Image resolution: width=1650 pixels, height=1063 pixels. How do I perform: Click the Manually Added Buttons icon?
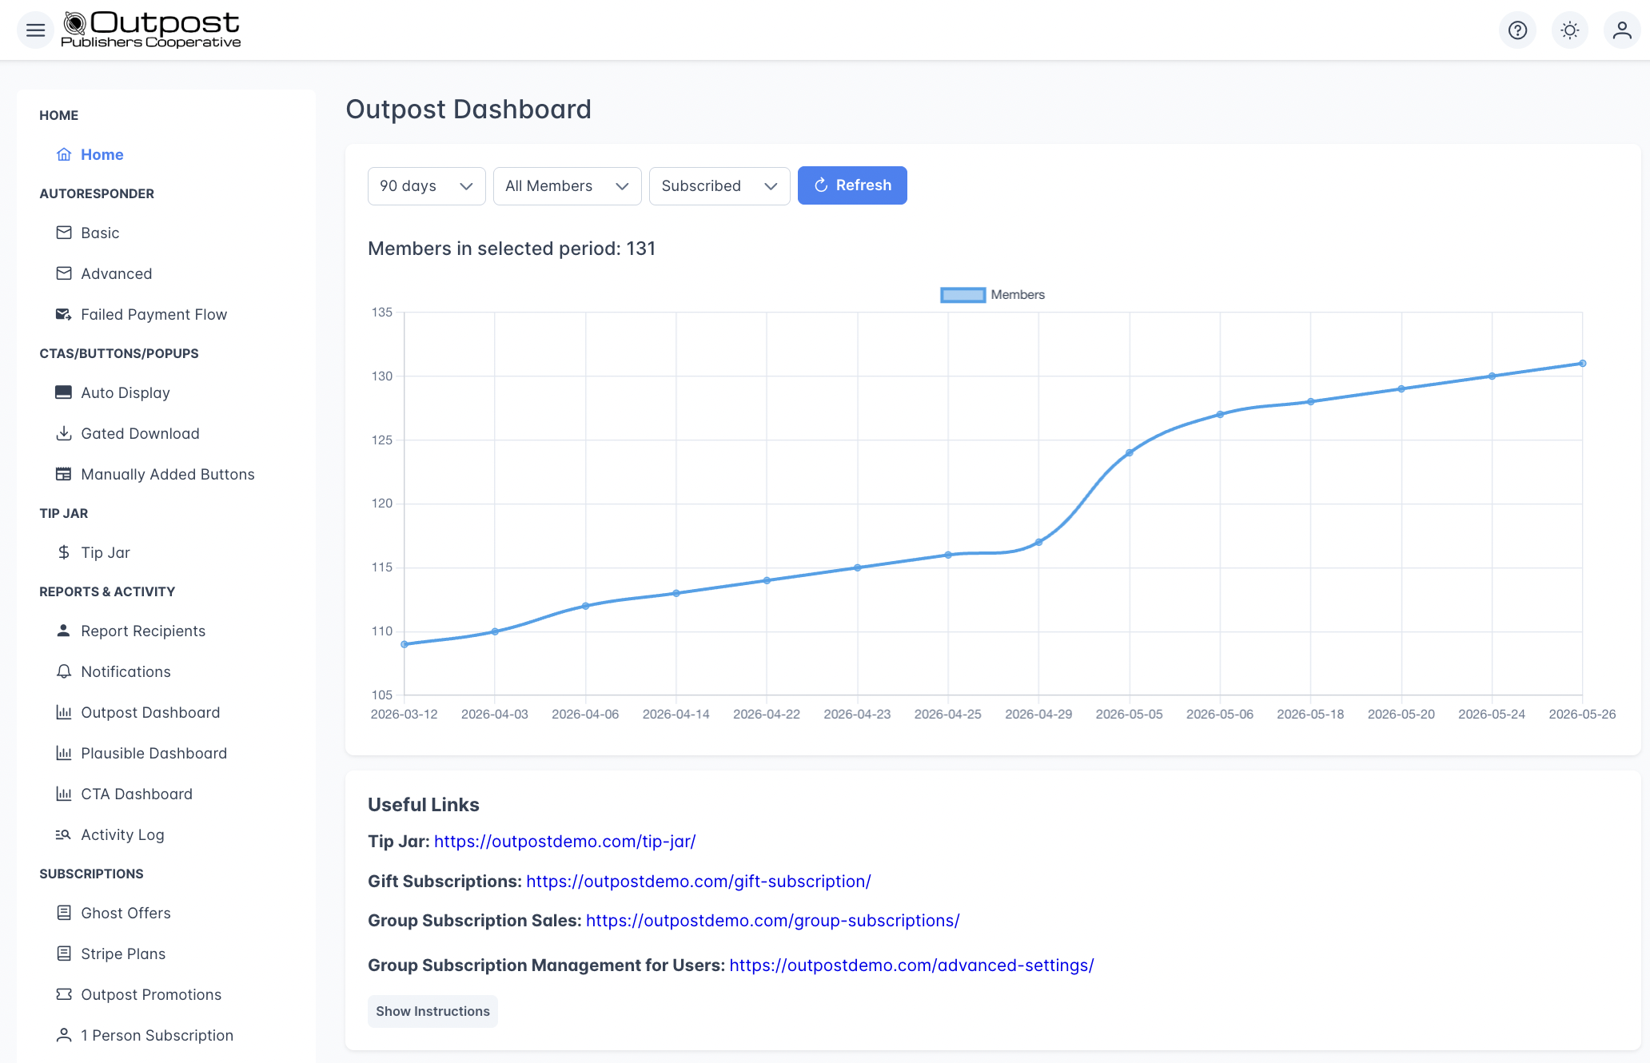coord(63,474)
